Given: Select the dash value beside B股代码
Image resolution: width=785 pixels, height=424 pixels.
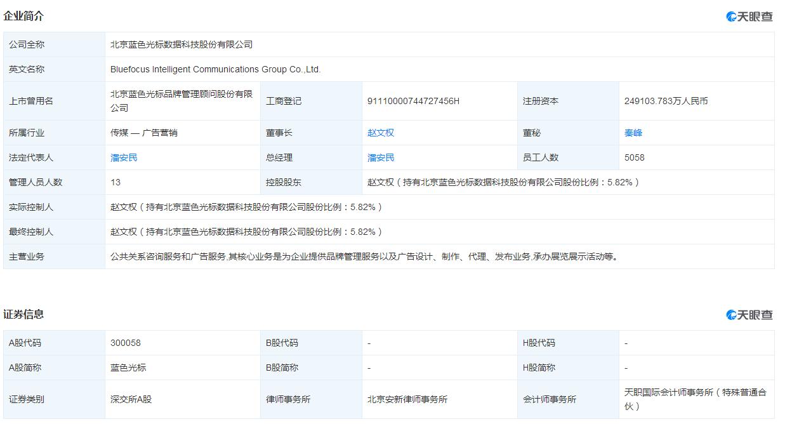Looking at the screenshot, I should click(x=369, y=343).
